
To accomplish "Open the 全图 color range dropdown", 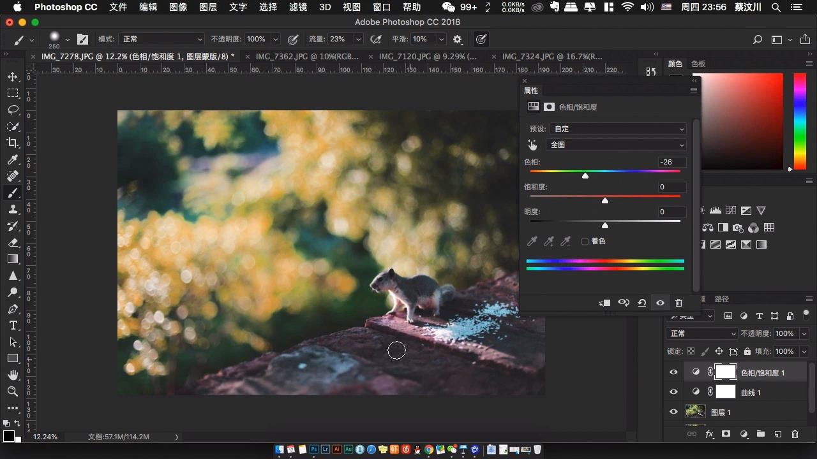I will [x=616, y=145].
